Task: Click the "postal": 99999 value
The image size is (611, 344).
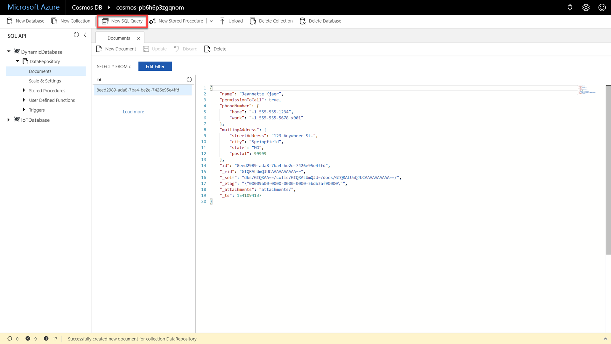Action: tap(260, 154)
